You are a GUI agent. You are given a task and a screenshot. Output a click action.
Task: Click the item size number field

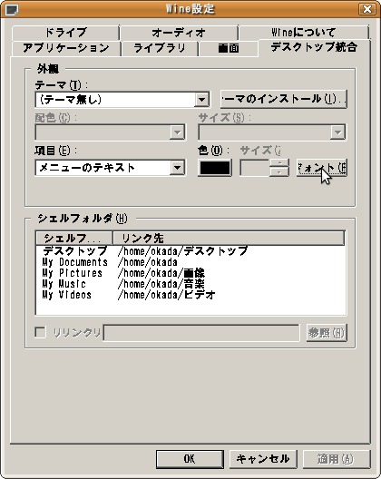255,168
